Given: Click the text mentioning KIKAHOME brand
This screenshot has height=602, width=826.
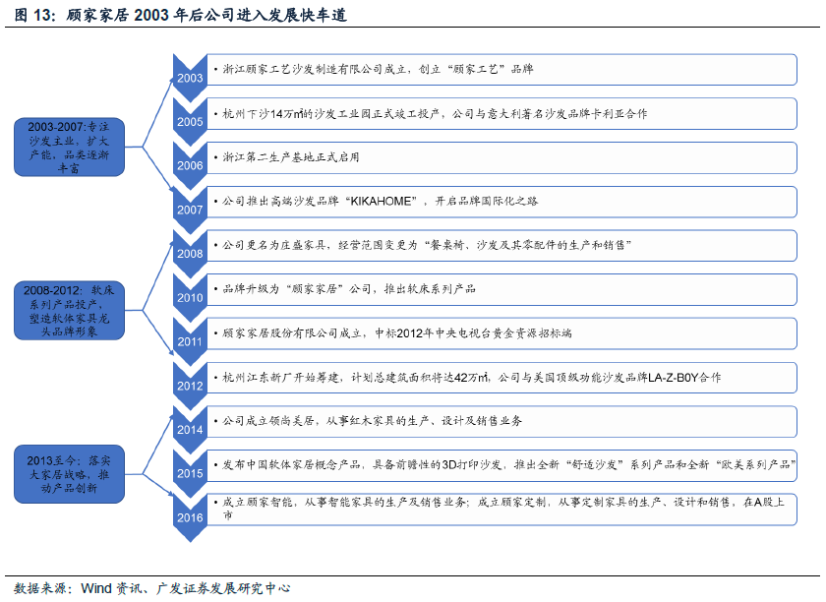Looking at the screenshot, I should [x=380, y=201].
